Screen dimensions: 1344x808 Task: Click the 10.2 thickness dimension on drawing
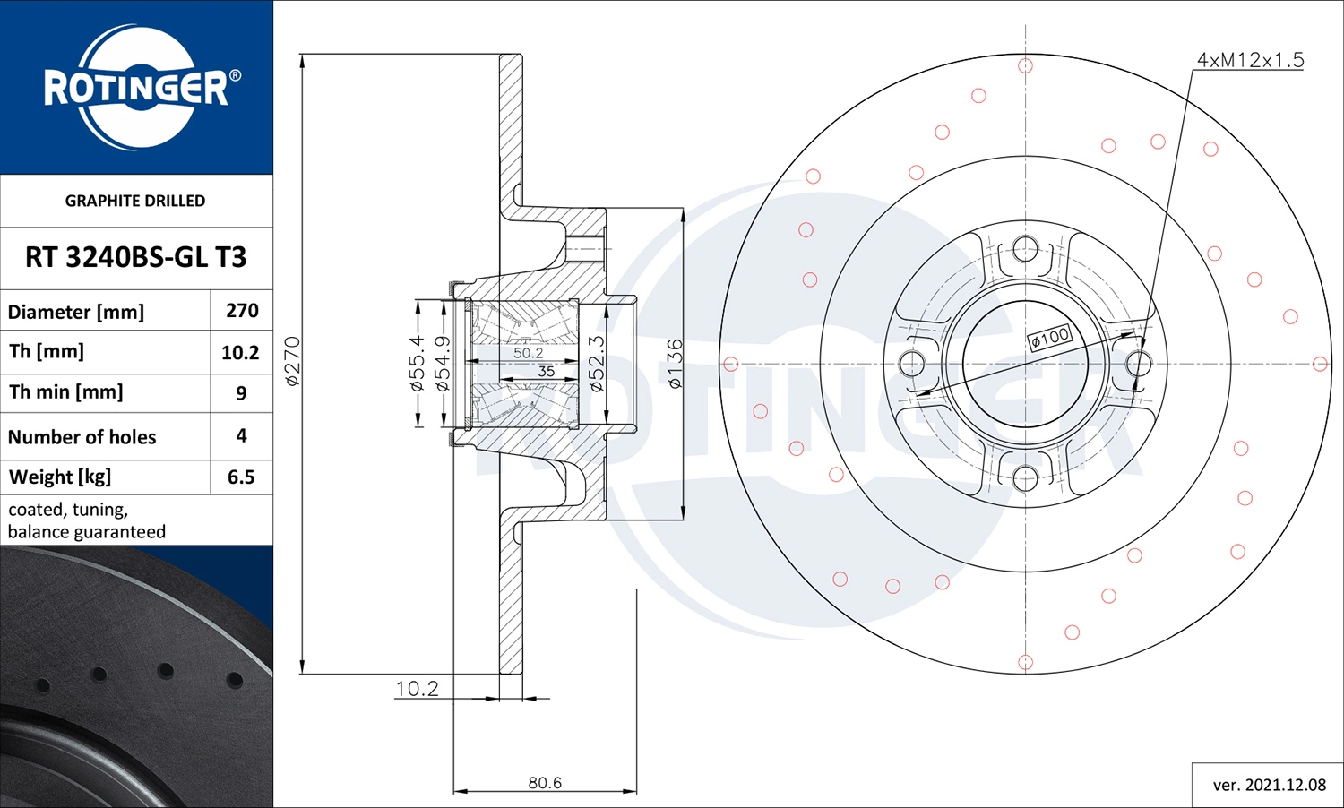tap(418, 688)
